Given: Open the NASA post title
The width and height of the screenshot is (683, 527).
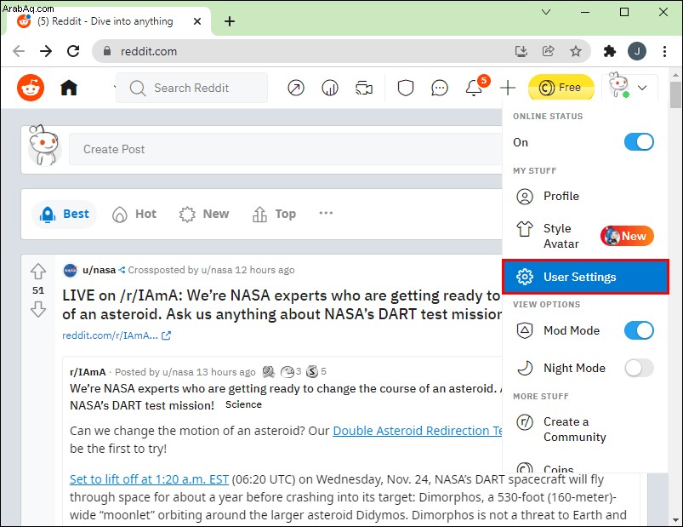Looking at the screenshot, I should pyautogui.click(x=282, y=305).
